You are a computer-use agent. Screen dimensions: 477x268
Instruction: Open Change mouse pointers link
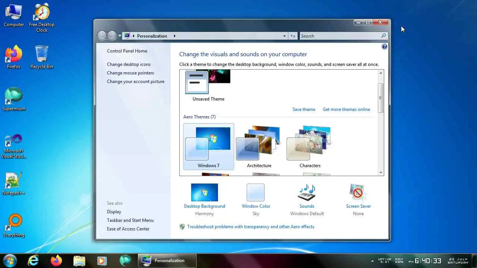point(130,73)
